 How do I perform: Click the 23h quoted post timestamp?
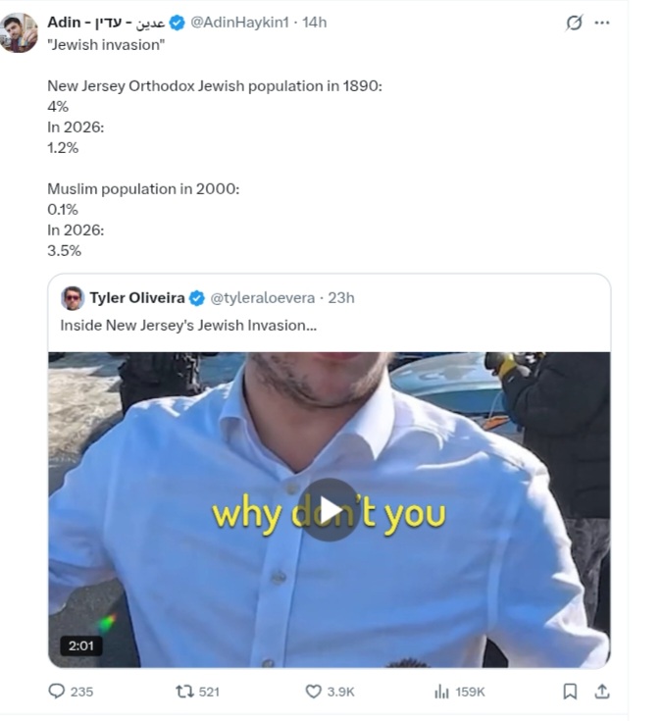coord(341,298)
